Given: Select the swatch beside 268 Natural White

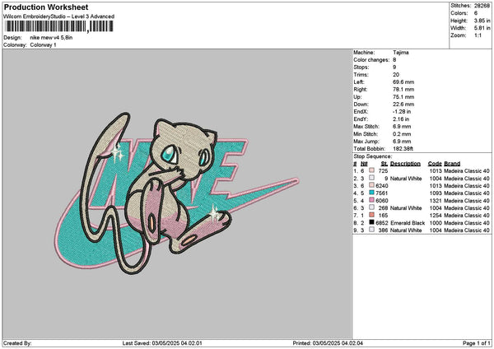Looking at the screenshot, I should pos(372,207).
